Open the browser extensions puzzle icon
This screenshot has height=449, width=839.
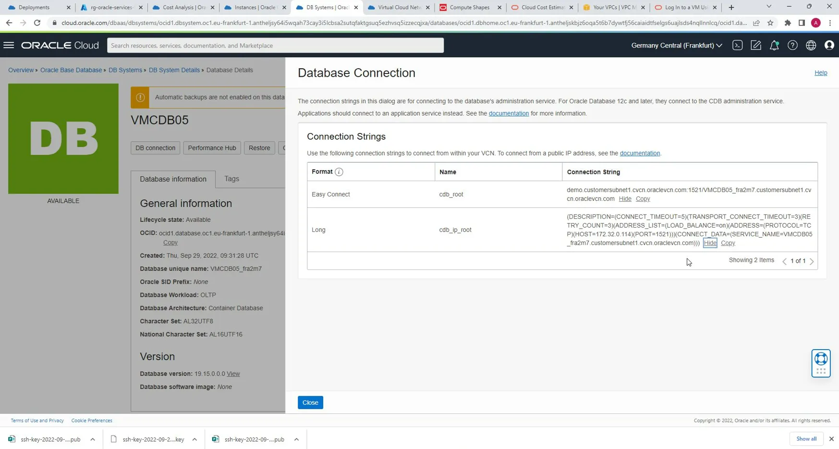click(x=788, y=23)
